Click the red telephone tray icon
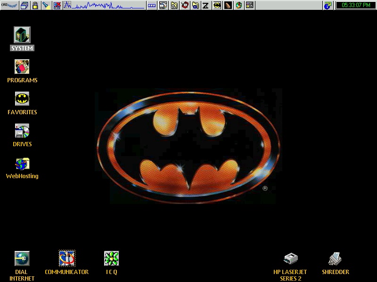The image size is (377, 282). pos(185,5)
